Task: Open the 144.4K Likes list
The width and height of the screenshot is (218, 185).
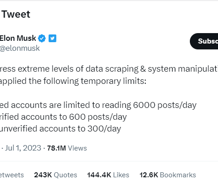Action: (108, 175)
